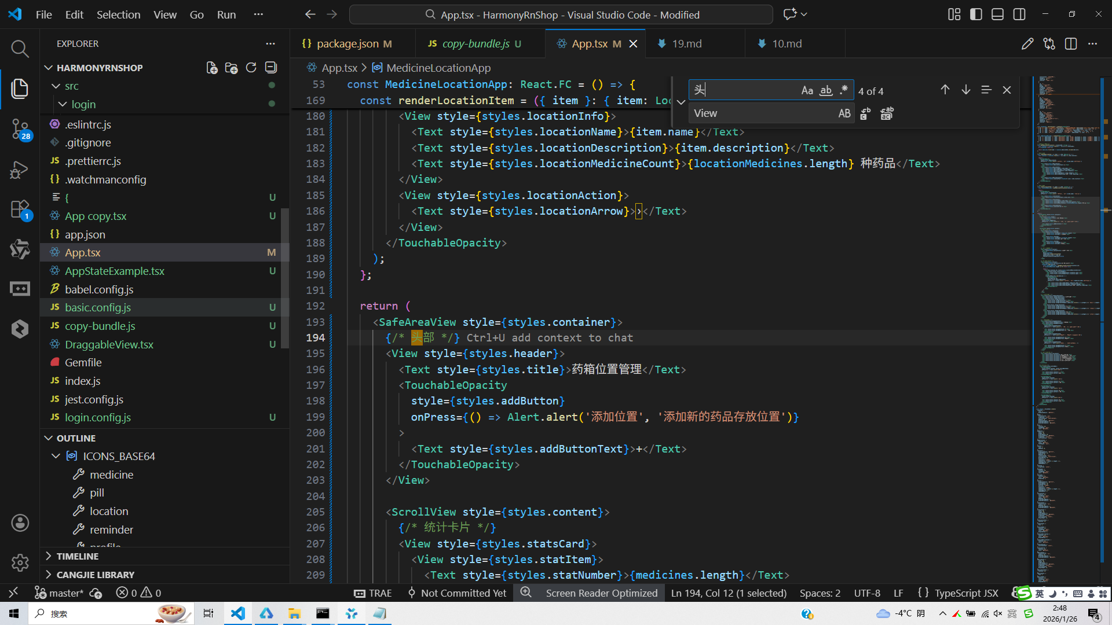Viewport: 1112px width, 625px height.
Task: Click master branch in status bar
Action: tap(59, 593)
